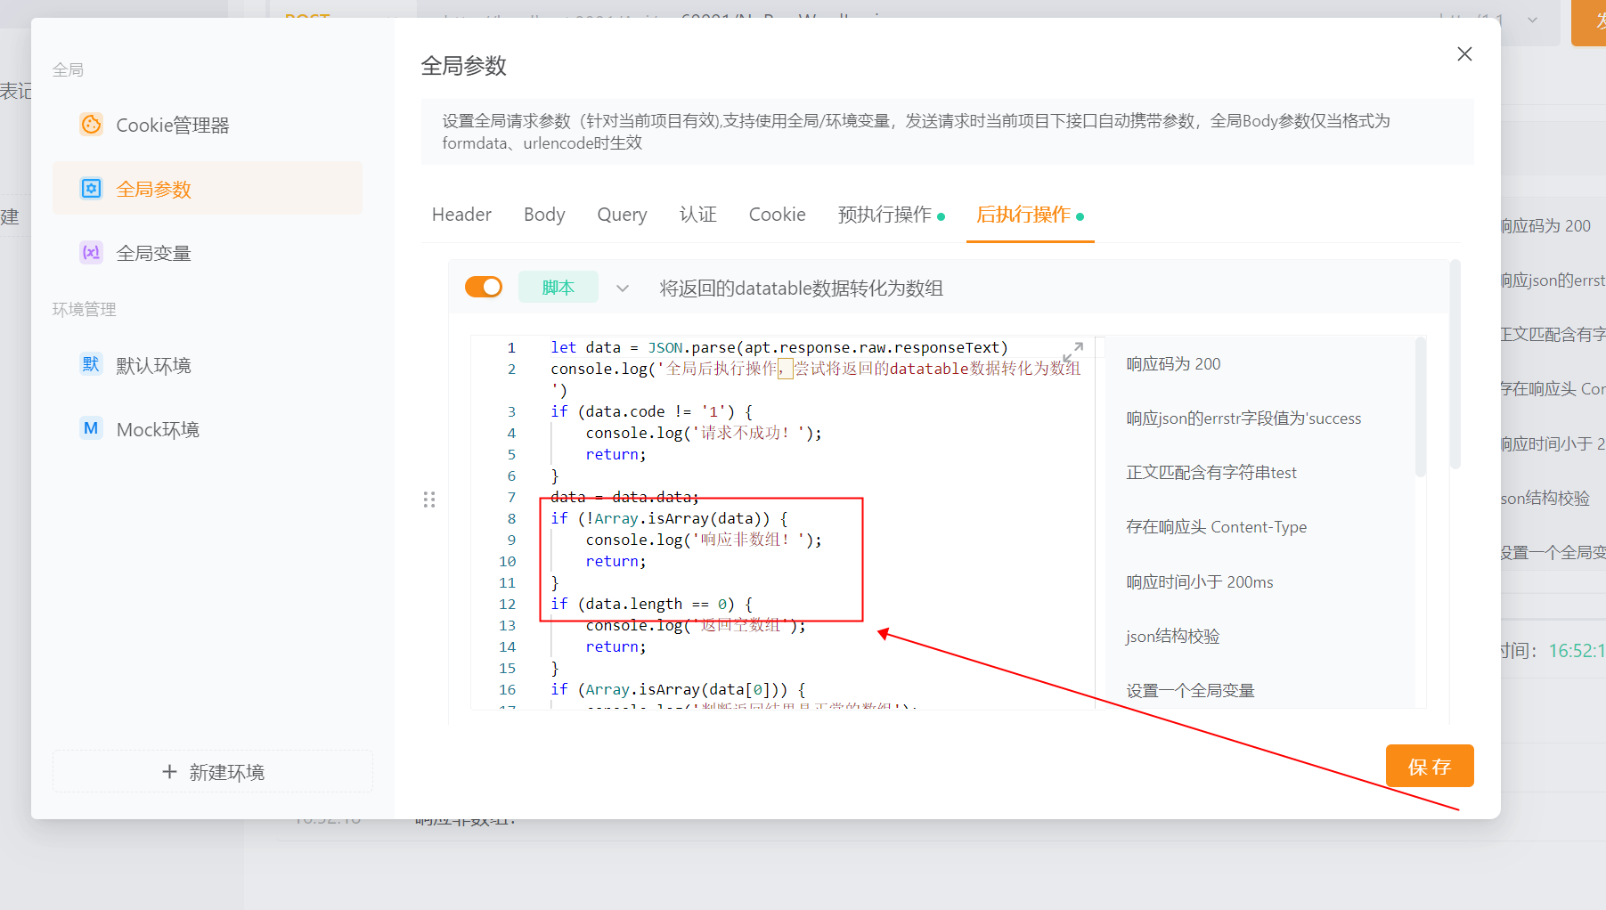Open Cookie管理器 in the sidebar

(x=208, y=125)
